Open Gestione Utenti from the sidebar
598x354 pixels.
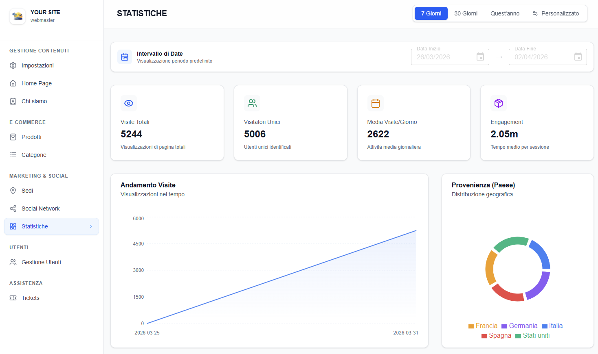41,262
